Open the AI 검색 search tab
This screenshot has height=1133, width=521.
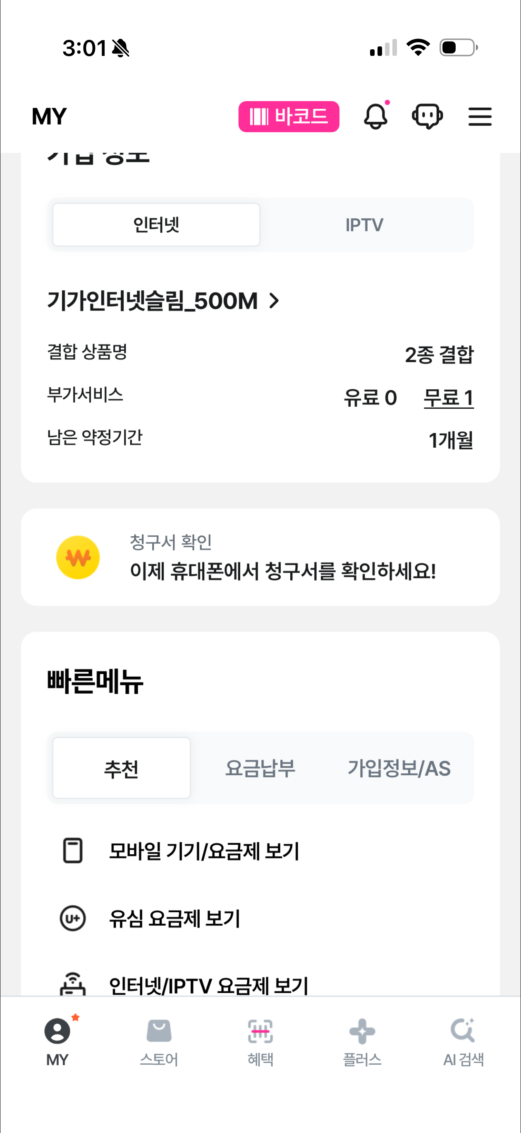[463, 1041]
